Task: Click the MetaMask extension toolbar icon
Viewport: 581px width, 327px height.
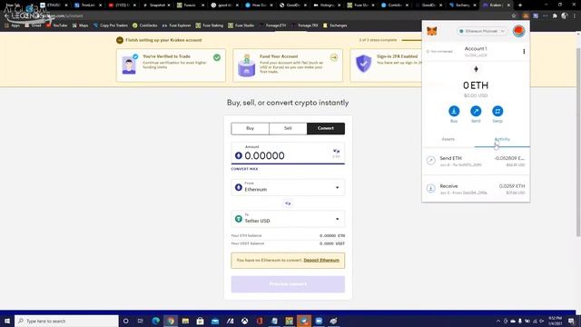Action: coord(526,16)
